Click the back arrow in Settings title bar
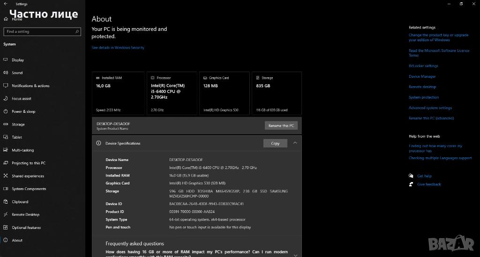This screenshot has height=257, width=480. 6,4
